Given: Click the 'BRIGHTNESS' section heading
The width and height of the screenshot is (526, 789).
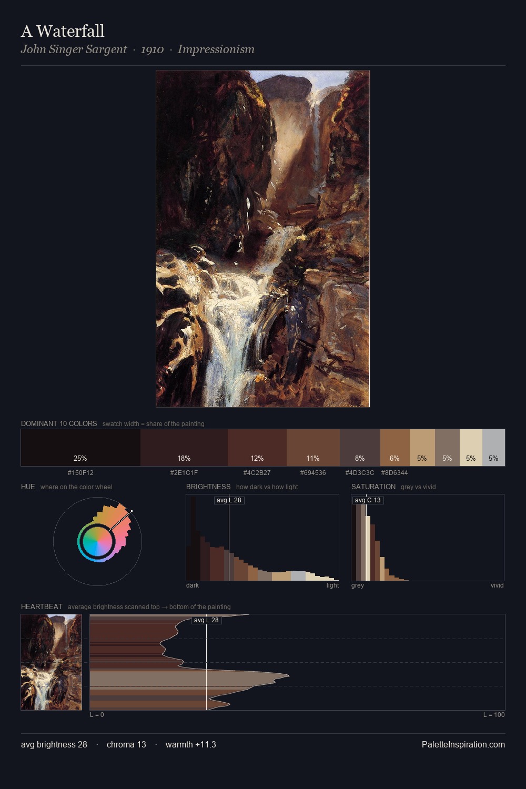Looking at the screenshot, I should (x=208, y=487).
